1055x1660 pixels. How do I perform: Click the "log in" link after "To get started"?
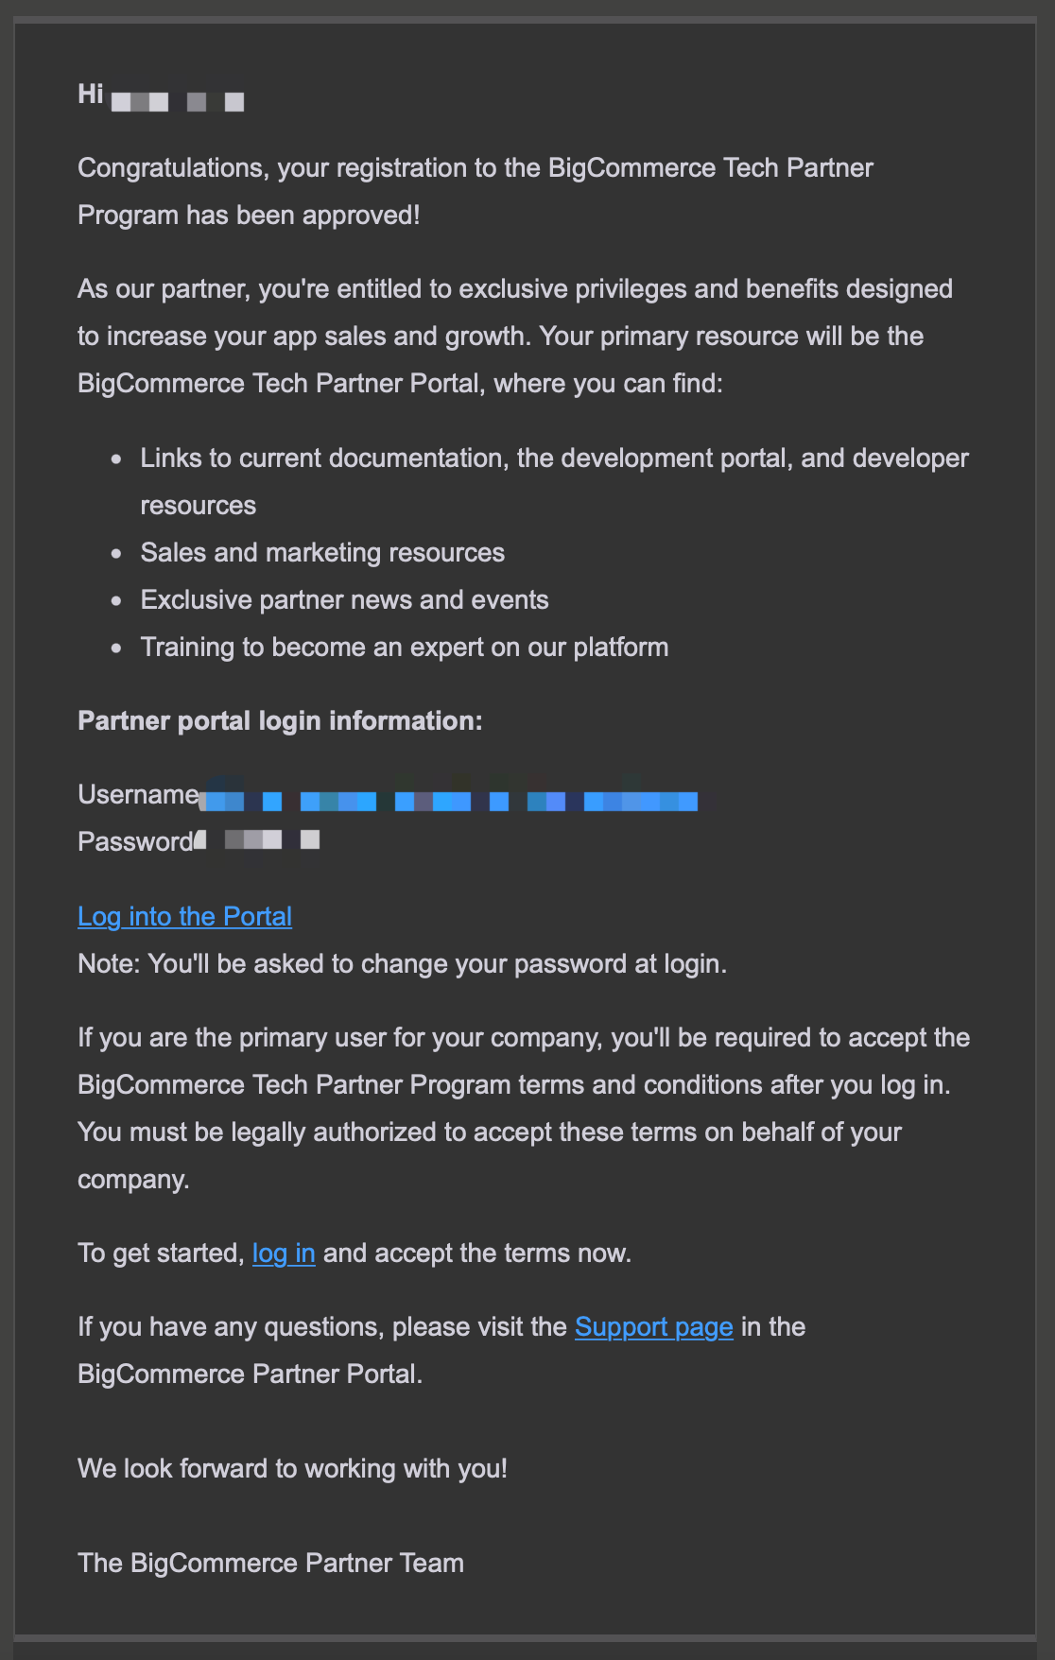click(x=284, y=1253)
